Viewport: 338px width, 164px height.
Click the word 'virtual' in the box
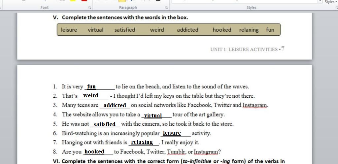click(95, 30)
